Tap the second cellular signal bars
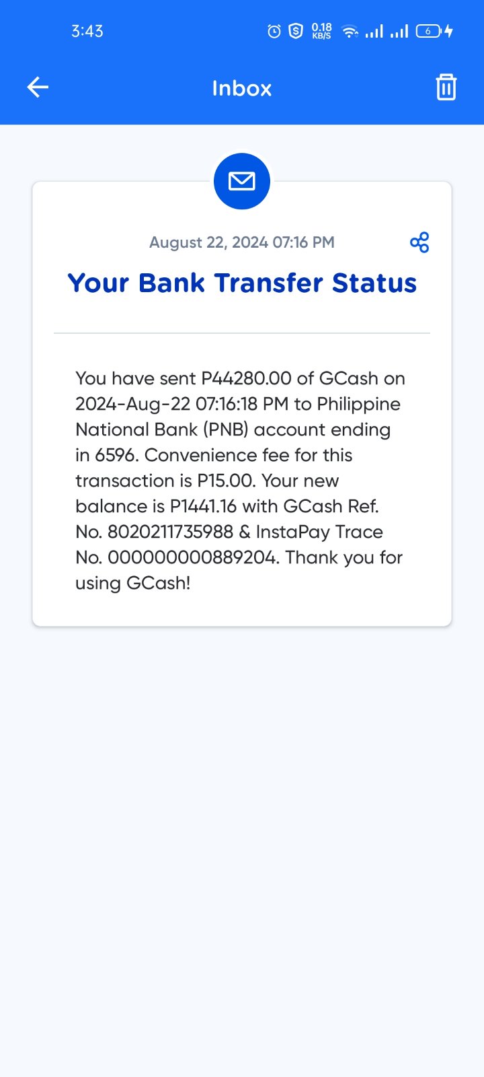Viewport: 484px width, 1077px height. pos(399,31)
